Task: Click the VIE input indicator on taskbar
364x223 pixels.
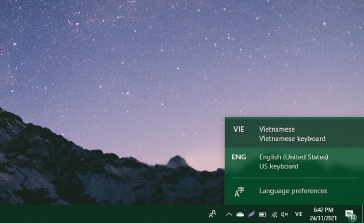Action: click(299, 214)
